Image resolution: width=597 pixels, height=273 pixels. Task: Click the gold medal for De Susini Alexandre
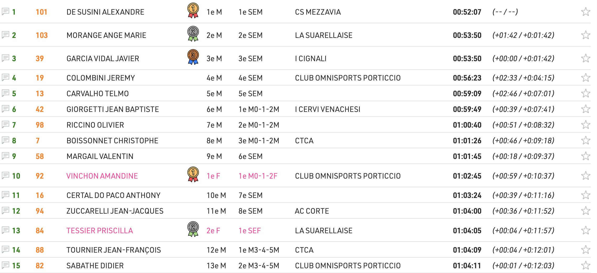point(193,10)
